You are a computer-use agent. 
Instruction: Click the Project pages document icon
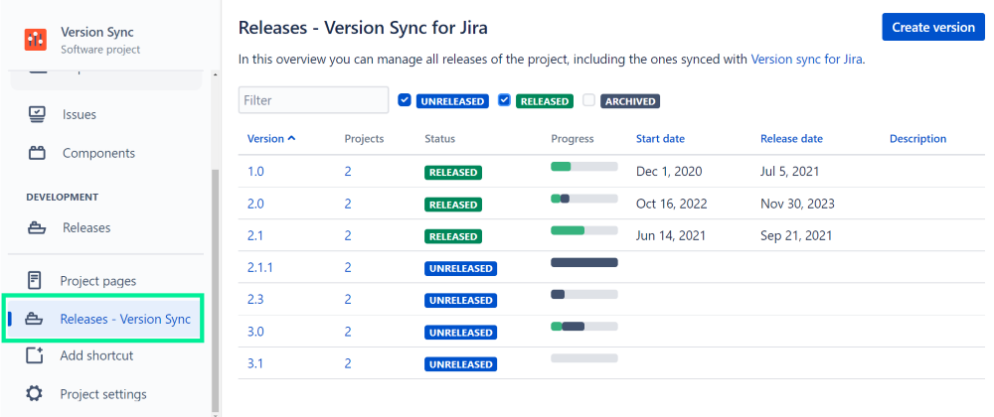pos(35,281)
